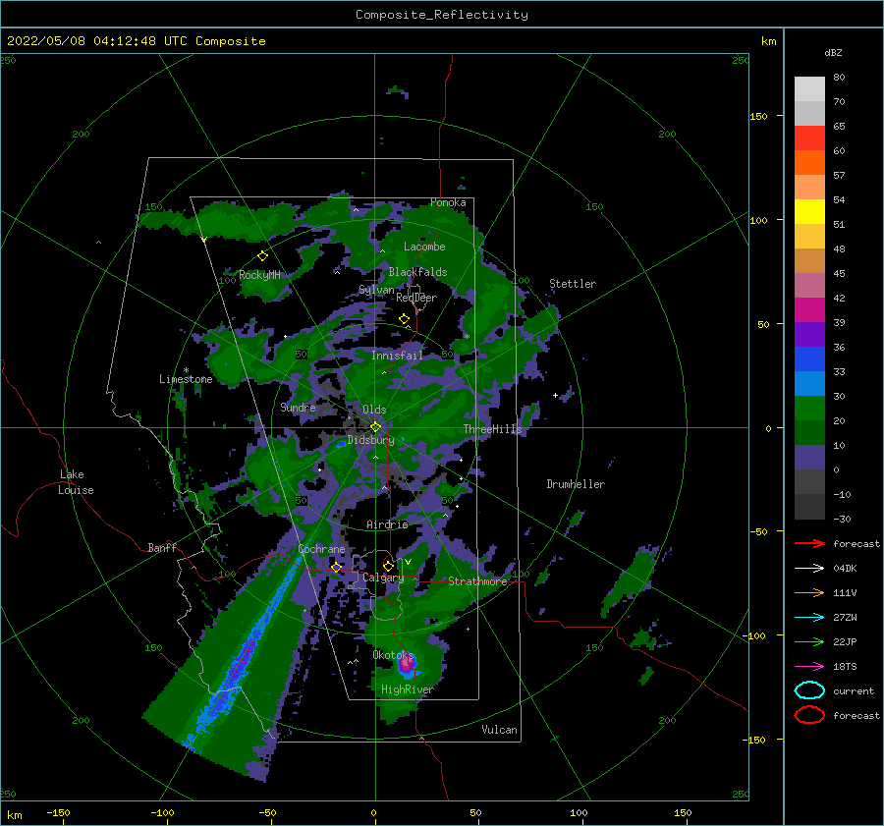Click the dark green 20 dBZ swatch
The width and height of the screenshot is (884, 826).
point(809,432)
